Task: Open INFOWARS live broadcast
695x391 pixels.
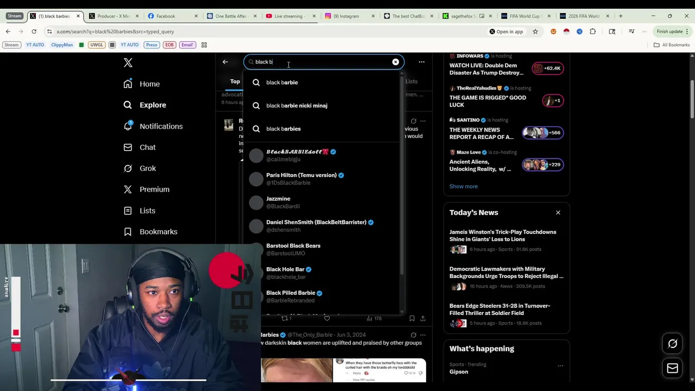Action: [506, 65]
